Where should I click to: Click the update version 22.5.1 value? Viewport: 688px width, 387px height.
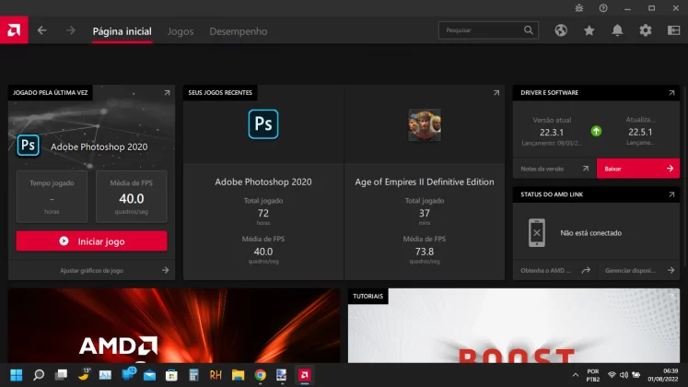click(640, 132)
